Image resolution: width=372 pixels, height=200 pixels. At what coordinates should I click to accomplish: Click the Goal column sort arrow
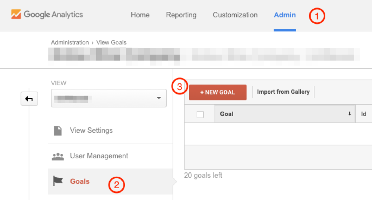[349, 114]
